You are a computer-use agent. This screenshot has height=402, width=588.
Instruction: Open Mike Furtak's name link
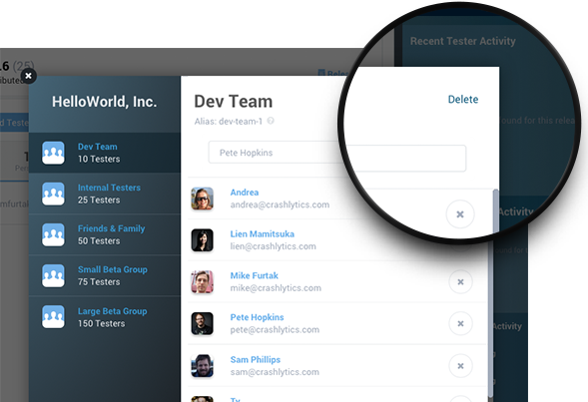(254, 275)
